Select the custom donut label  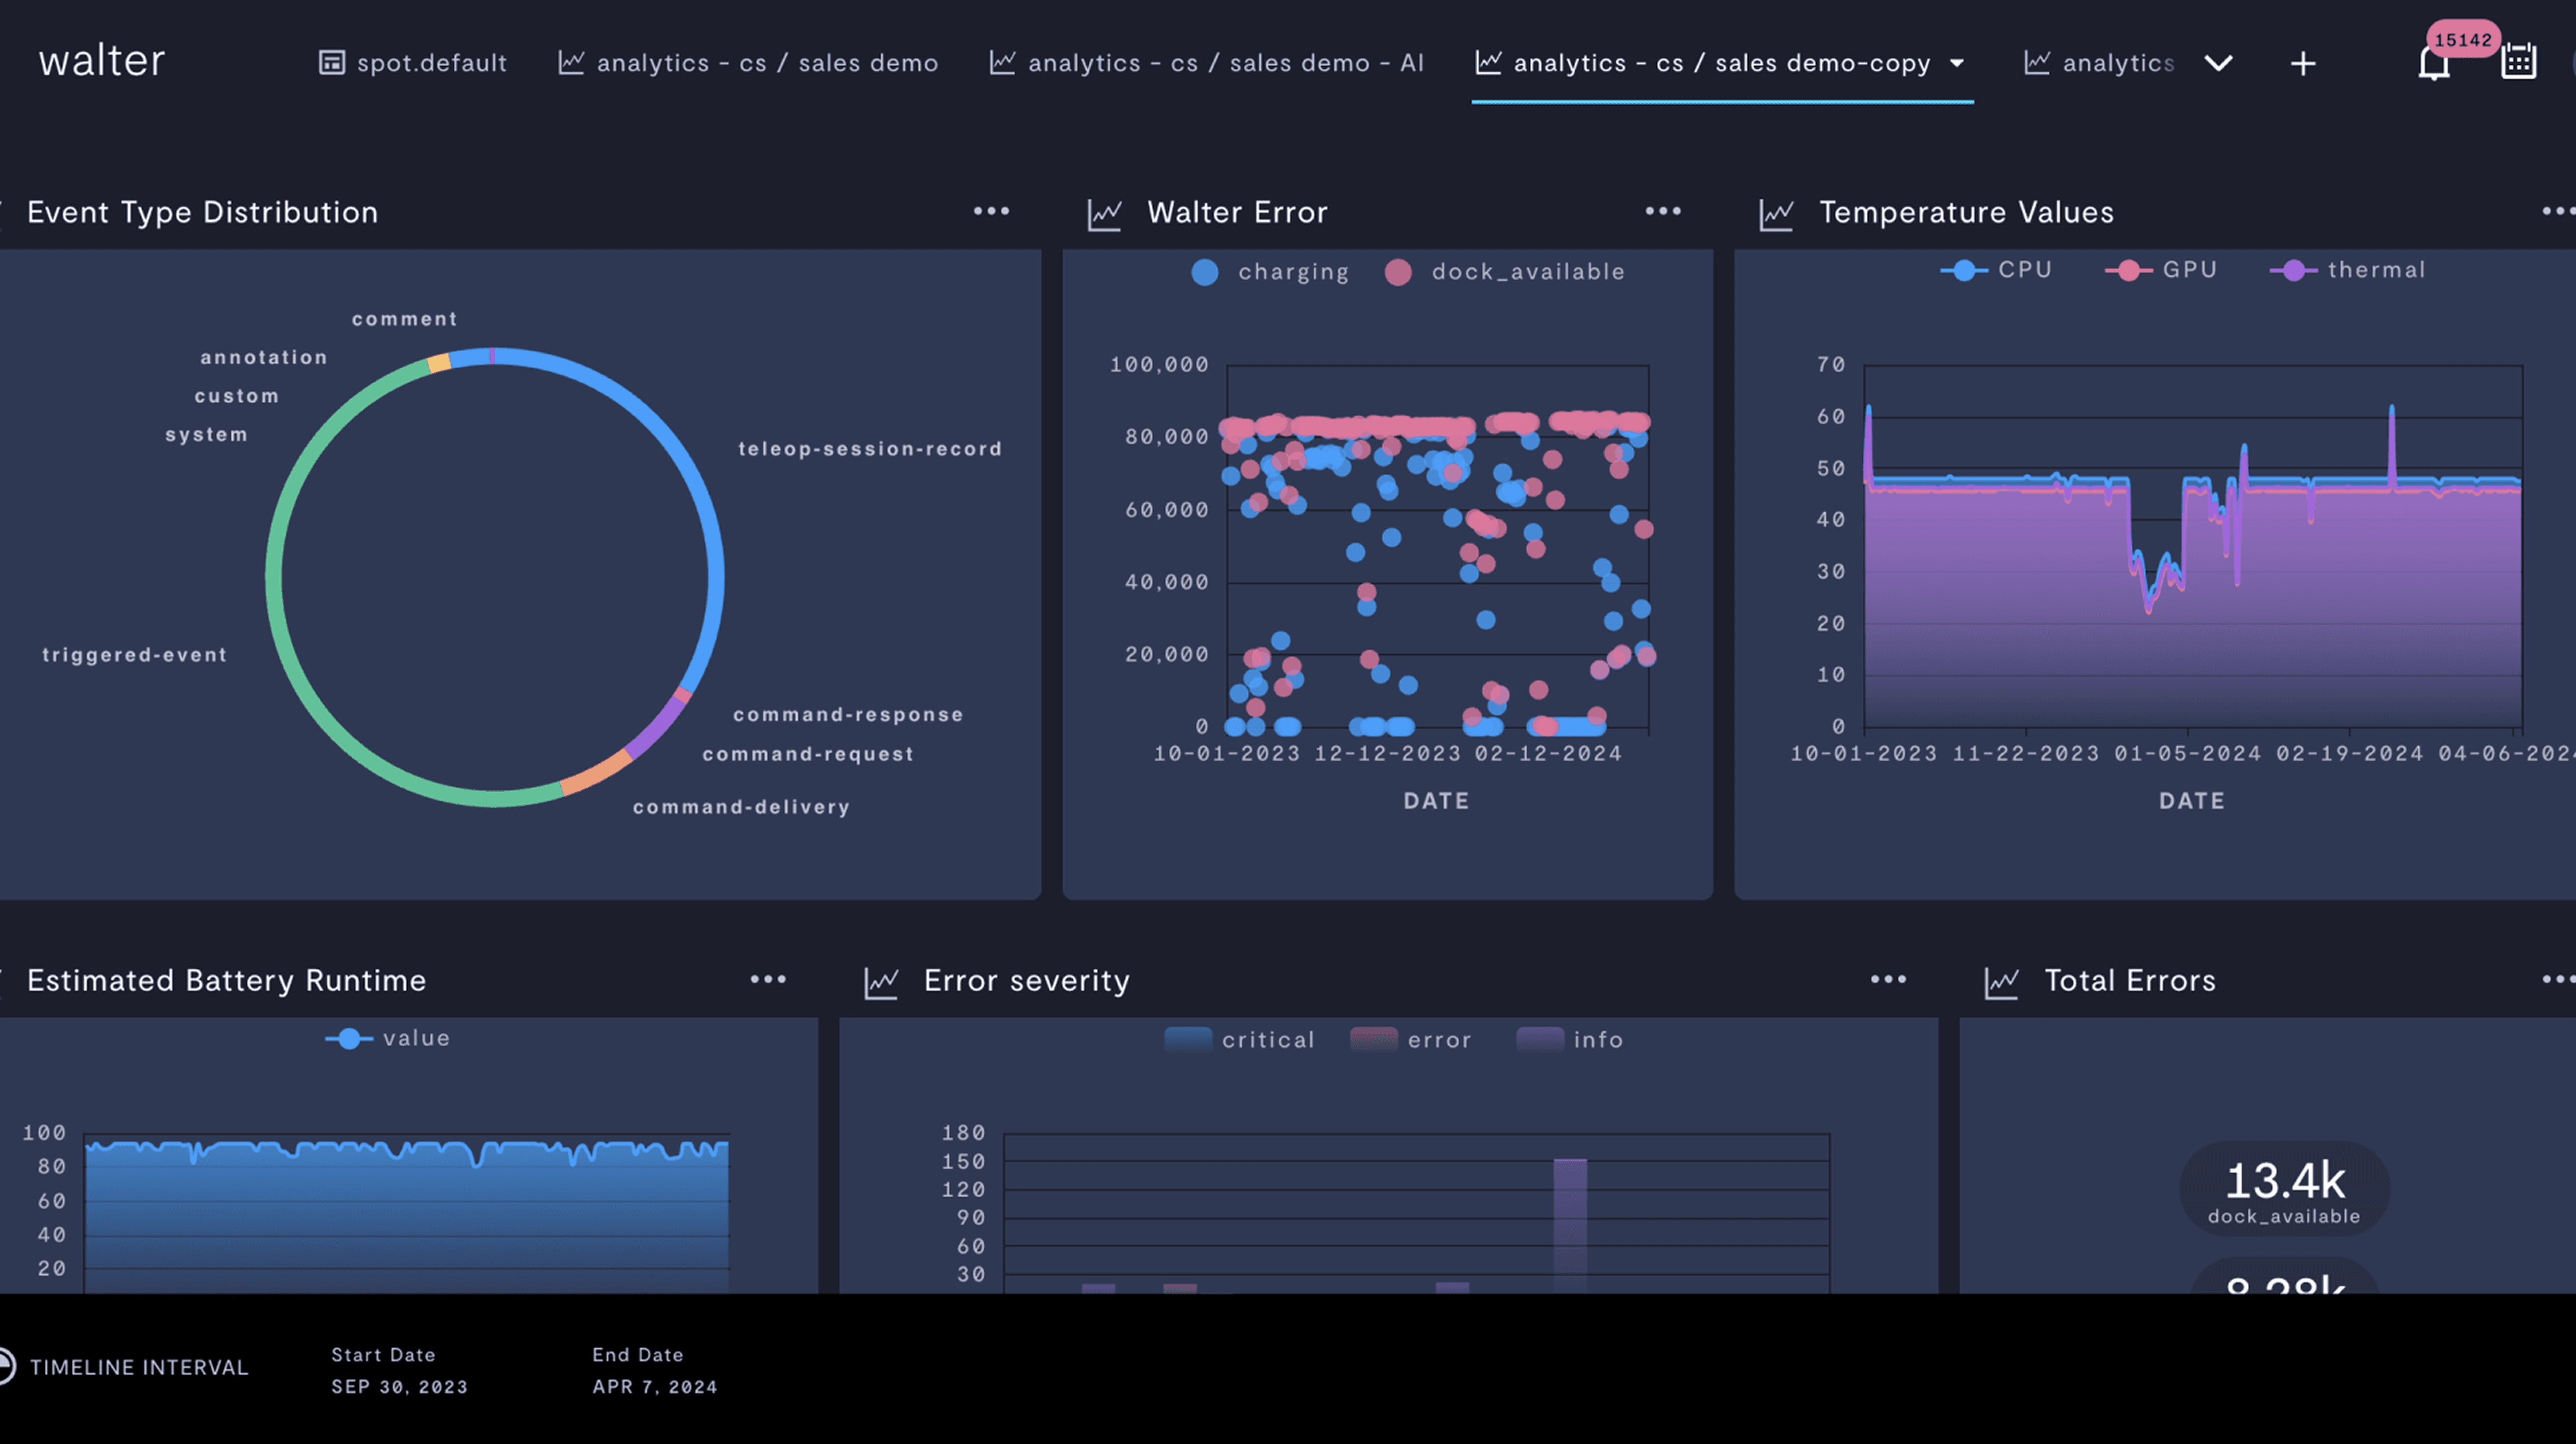237,396
